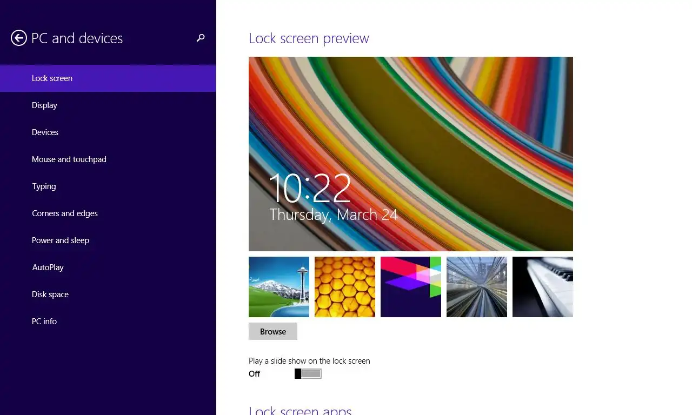Open the Disk space section
The width and height of the screenshot is (692, 415).
click(108, 294)
